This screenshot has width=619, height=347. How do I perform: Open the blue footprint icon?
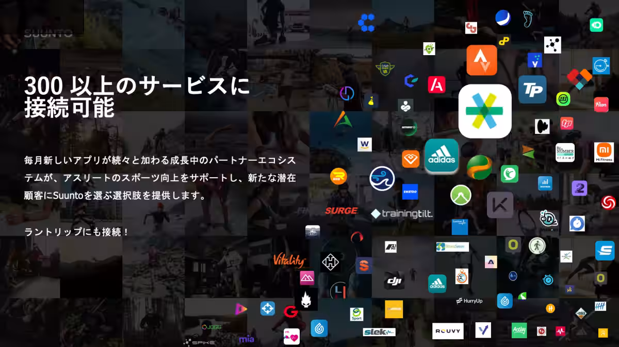click(527, 19)
